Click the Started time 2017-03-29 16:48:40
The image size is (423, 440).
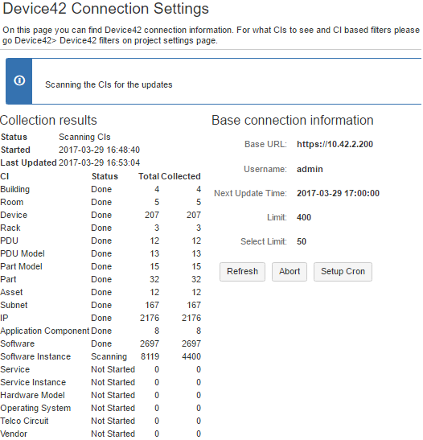point(99,150)
